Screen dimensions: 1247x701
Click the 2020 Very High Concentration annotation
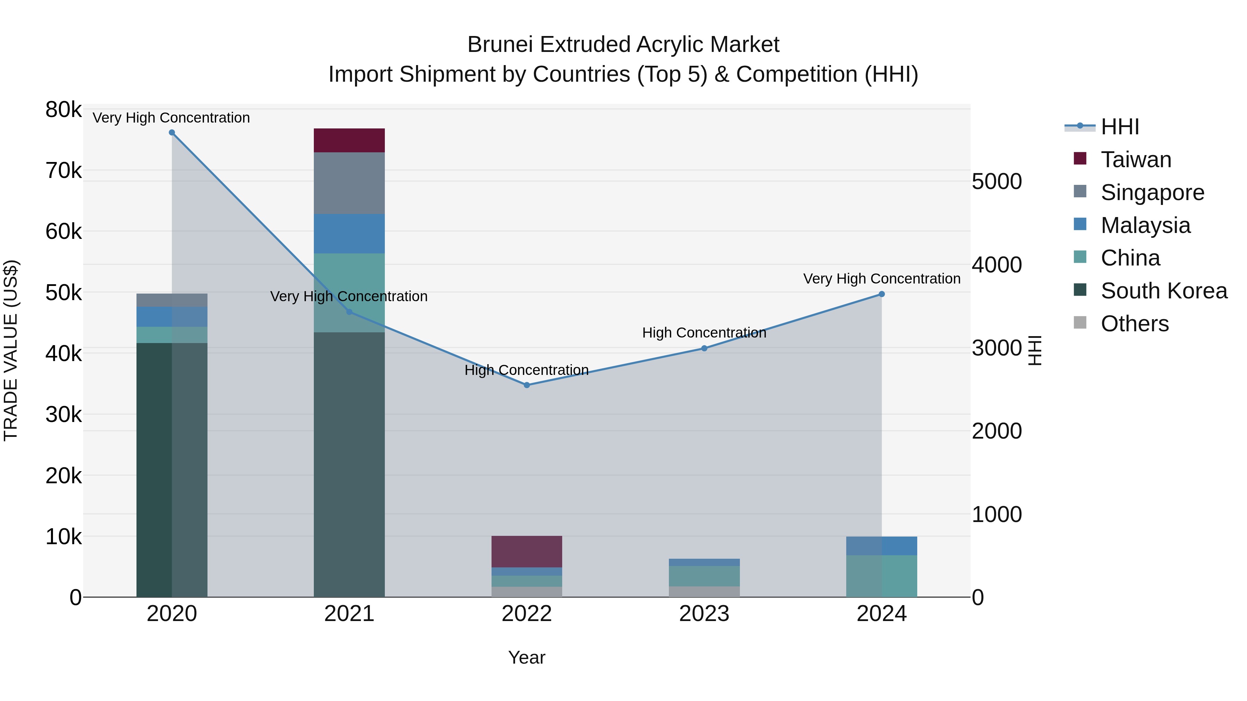click(171, 118)
